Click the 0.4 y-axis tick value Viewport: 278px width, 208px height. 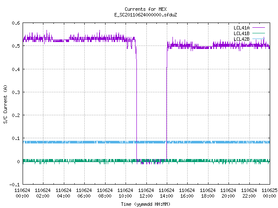(x=16, y=69)
